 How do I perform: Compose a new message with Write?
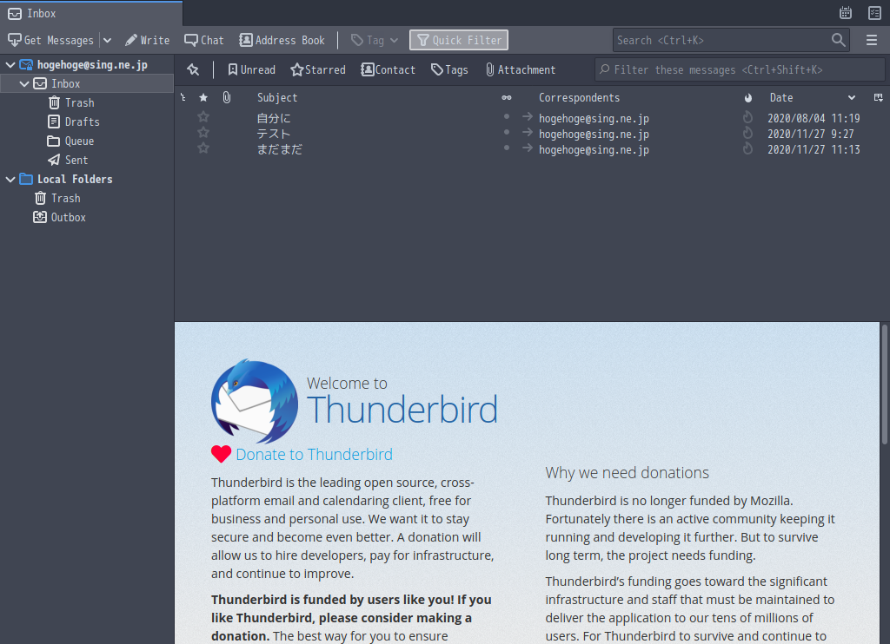click(x=148, y=40)
